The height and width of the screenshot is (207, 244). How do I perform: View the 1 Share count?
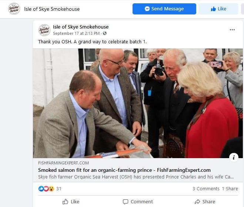(230, 188)
